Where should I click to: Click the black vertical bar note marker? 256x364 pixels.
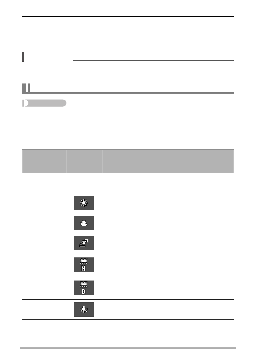click(x=23, y=57)
